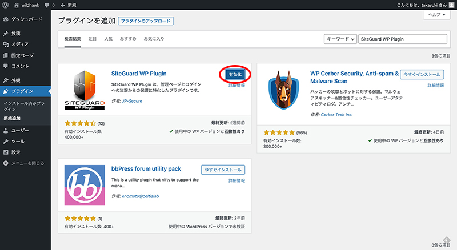Open the JP-Secure author link
457x250 pixels.
tap(133, 100)
